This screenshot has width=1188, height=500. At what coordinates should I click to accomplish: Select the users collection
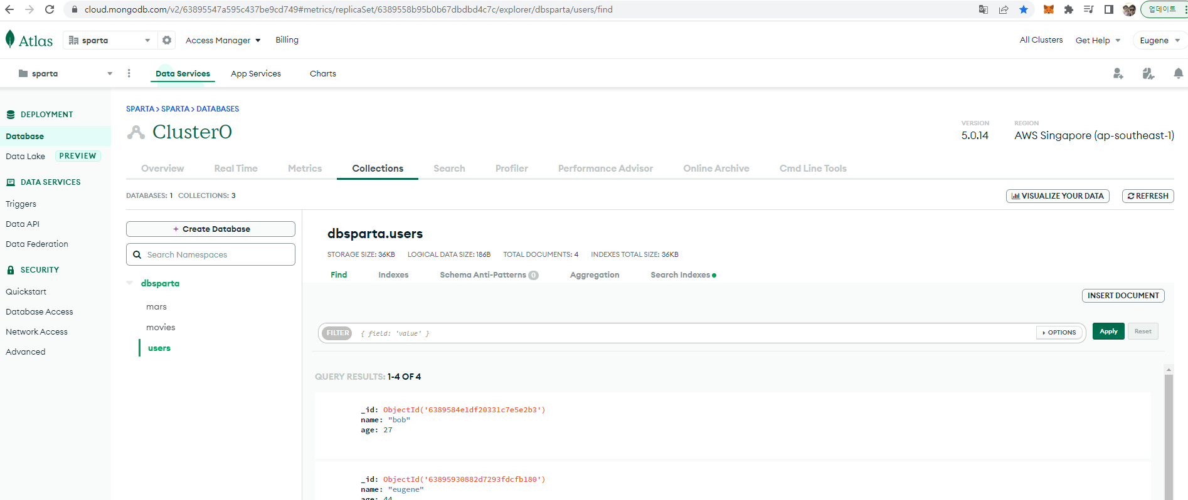[159, 348]
